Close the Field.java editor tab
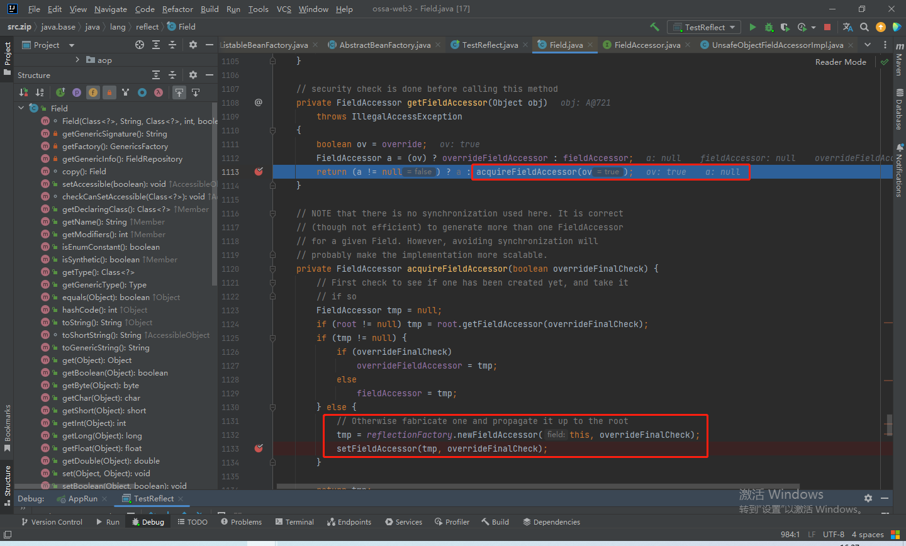This screenshot has height=546, width=906. click(x=590, y=45)
